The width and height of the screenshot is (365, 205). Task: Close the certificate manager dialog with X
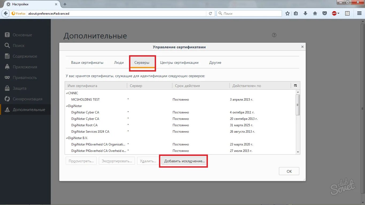click(x=302, y=47)
